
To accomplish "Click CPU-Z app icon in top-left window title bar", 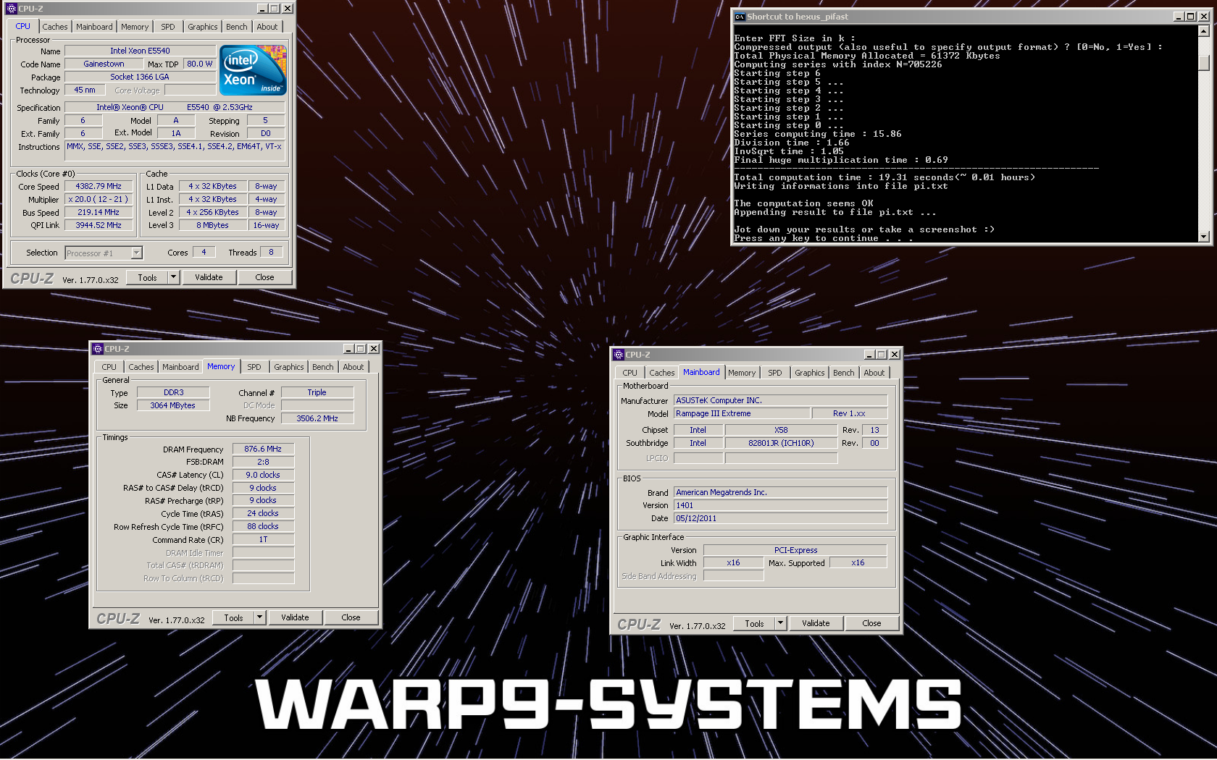I will (11, 9).
